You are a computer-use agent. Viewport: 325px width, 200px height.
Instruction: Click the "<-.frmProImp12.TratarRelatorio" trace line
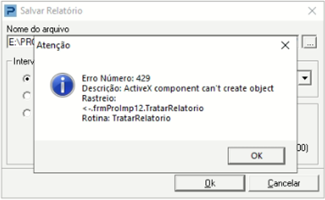(x=143, y=108)
